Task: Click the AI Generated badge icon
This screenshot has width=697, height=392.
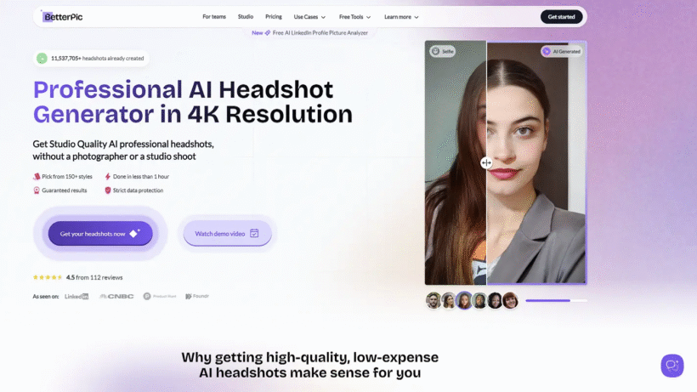Action: 547,52
